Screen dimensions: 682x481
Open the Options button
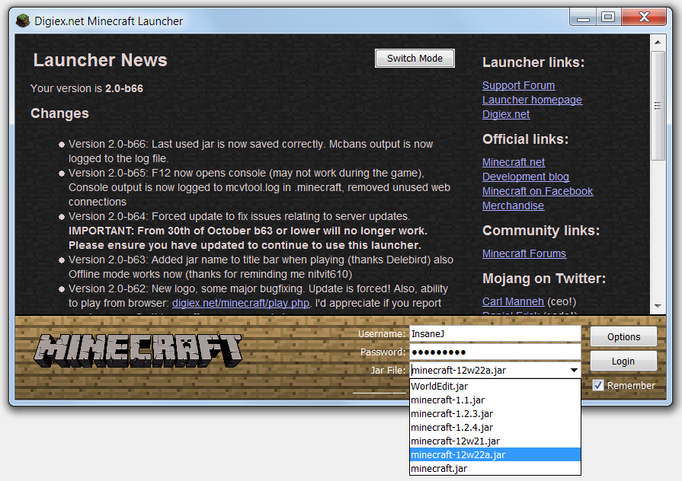[623, 336]
